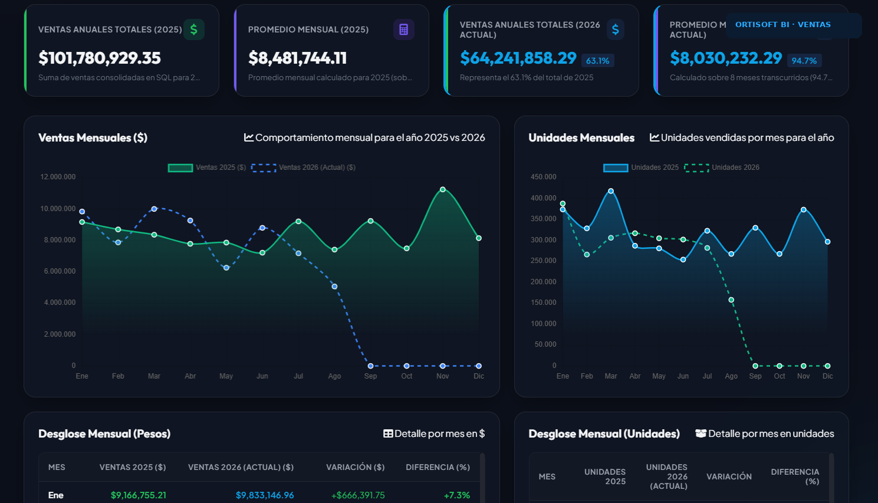Click the table icon beside Detalle por mes en $
This screenshot has width=878, height=503.
pyautogui.click(x=388, y=433)
